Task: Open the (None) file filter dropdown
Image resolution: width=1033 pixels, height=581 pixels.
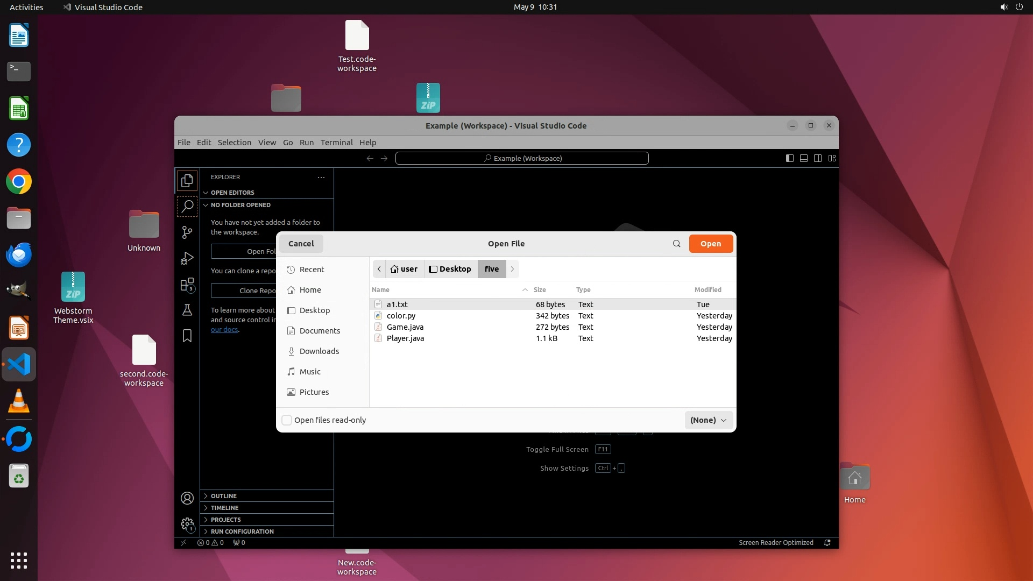Action: tap(708, 420)
